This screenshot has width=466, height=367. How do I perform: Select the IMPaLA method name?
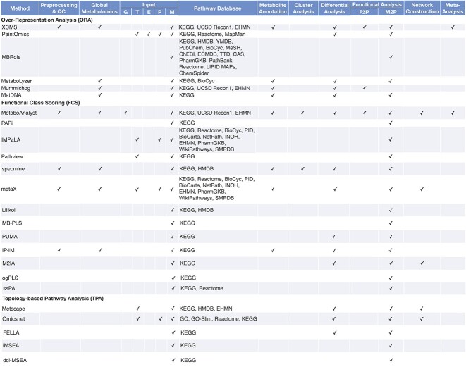[11, 139]
